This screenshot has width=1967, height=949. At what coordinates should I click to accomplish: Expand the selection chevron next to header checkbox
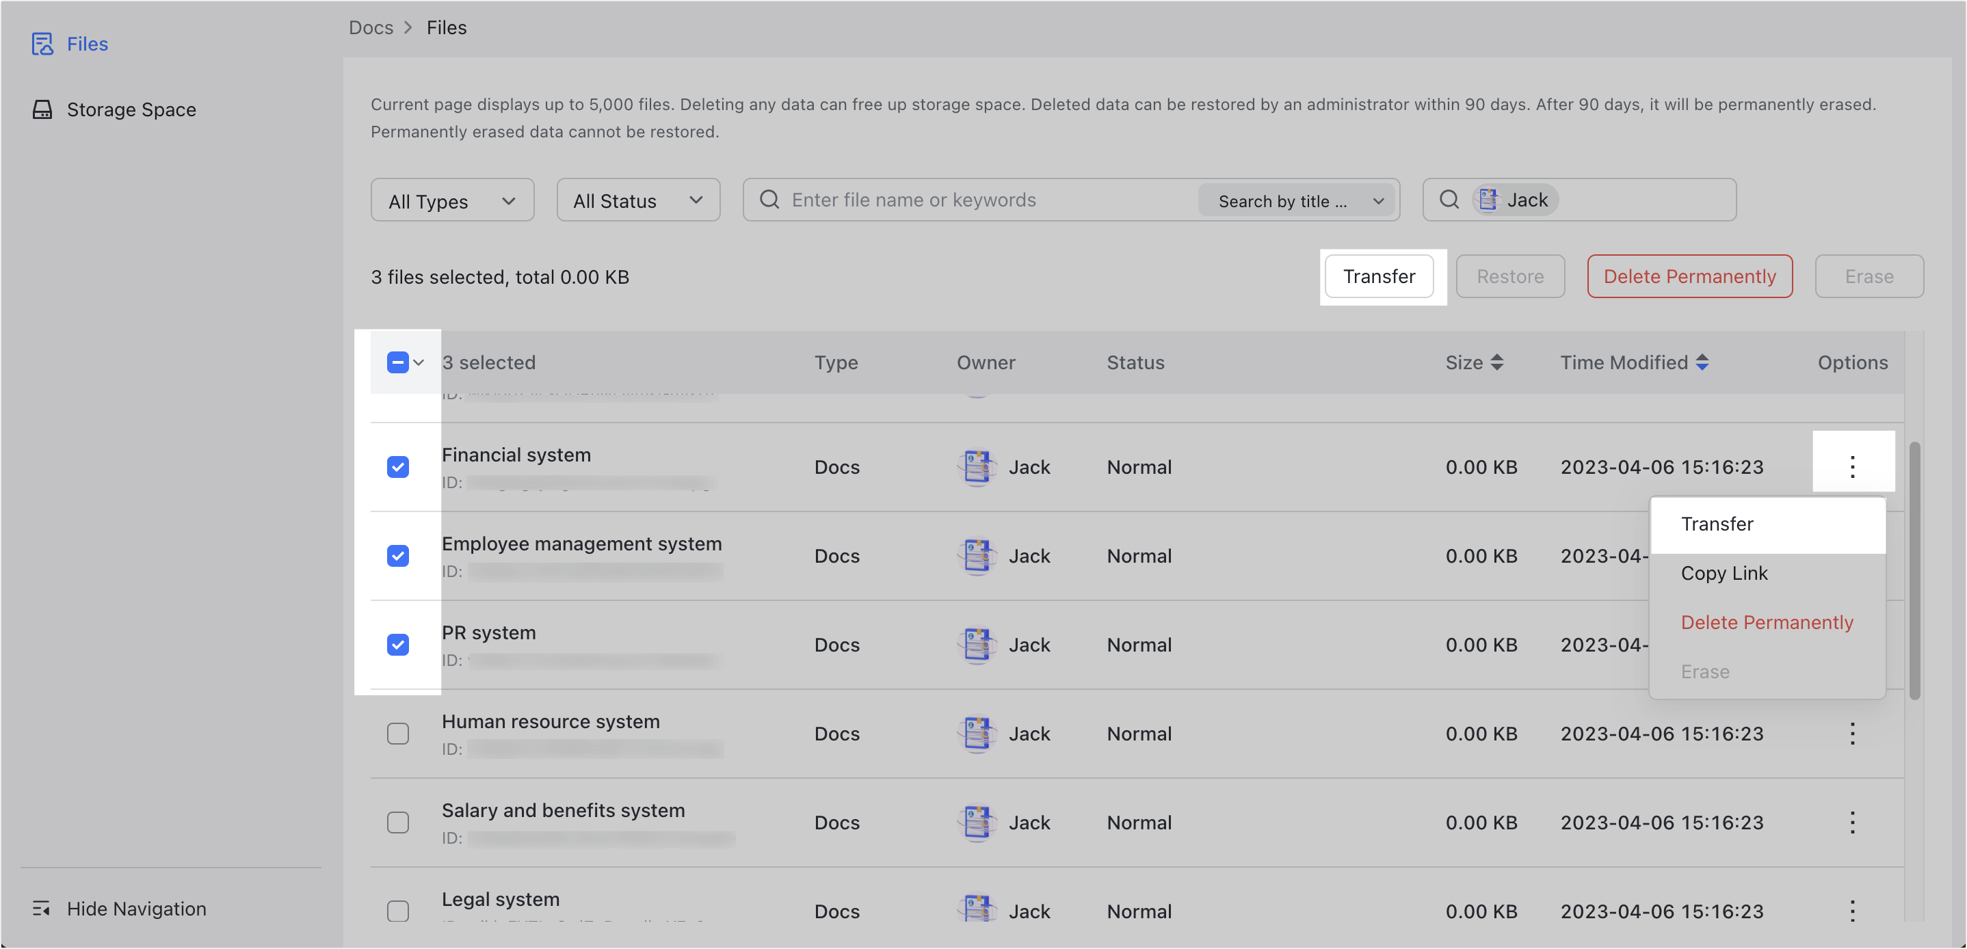tap(419, 362)
